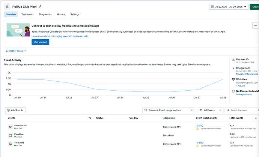Click the See Other Tasks link
The image size is (259, 157).
tap(16, 51)
